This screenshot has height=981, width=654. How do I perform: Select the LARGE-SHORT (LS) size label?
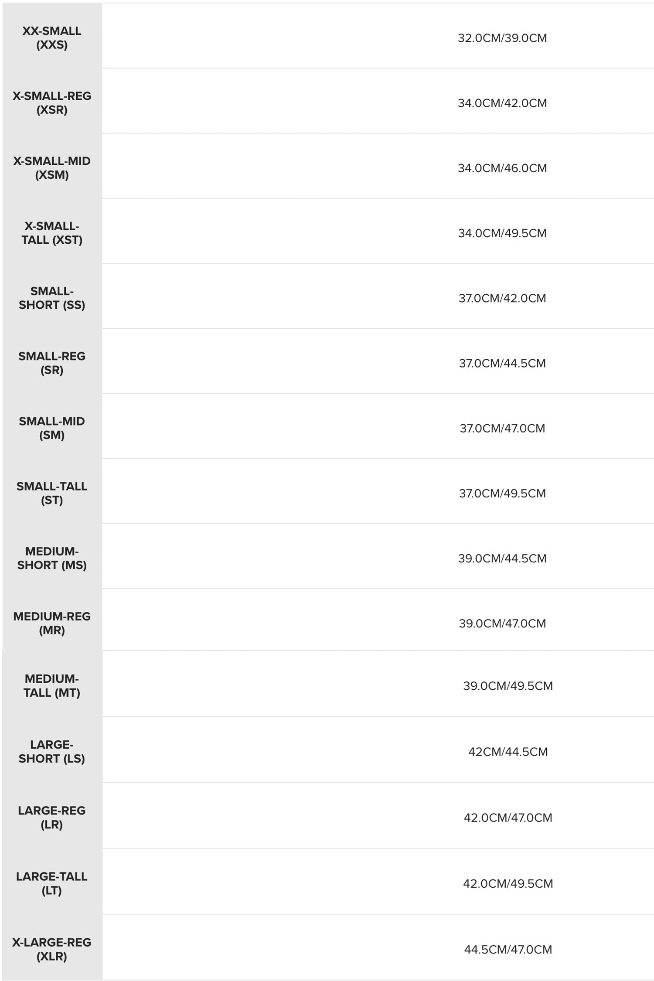click(x=52, y=751)
